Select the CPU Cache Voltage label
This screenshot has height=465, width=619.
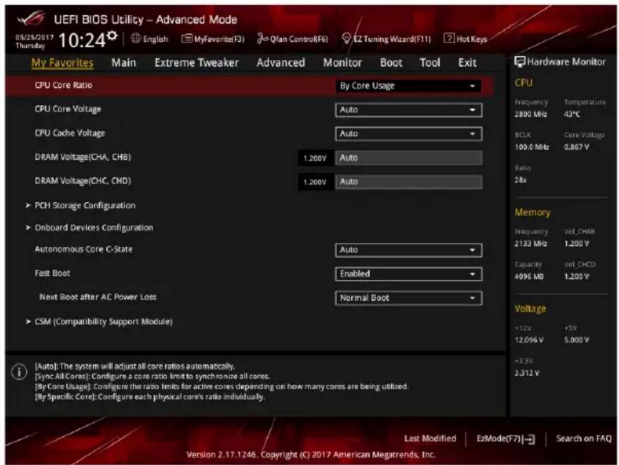(x=70, y=133)
